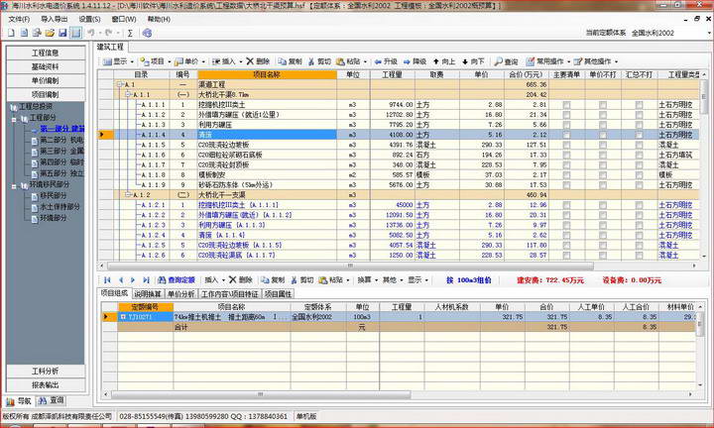Image resolution: width=714 pixels, height=428 pixels.
Task: Click the upper table vertical scrollbar
Action: point(704,95)
